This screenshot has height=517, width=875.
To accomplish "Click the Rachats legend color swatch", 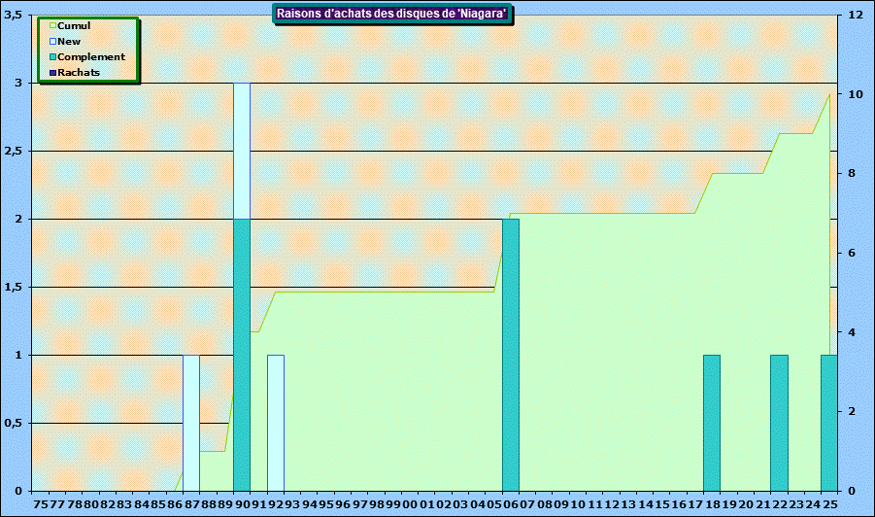I will 52,73.
